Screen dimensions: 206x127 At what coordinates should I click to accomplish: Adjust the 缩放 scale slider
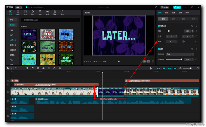point(173,31)
